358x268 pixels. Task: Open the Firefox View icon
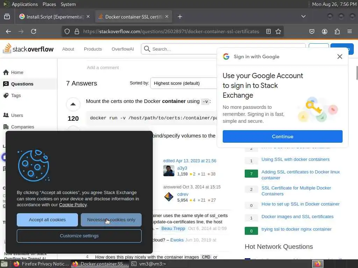7,17
